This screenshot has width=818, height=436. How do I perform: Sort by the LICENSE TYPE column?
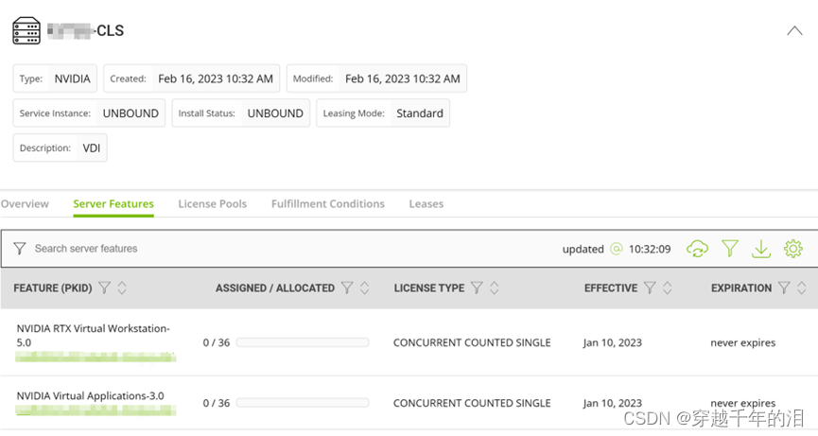494,288
